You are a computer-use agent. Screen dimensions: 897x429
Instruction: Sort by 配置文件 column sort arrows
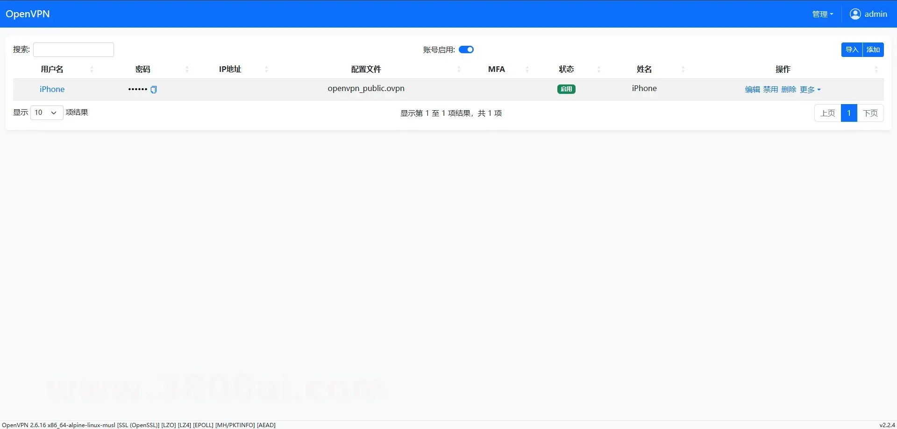(x=459, y=70)
